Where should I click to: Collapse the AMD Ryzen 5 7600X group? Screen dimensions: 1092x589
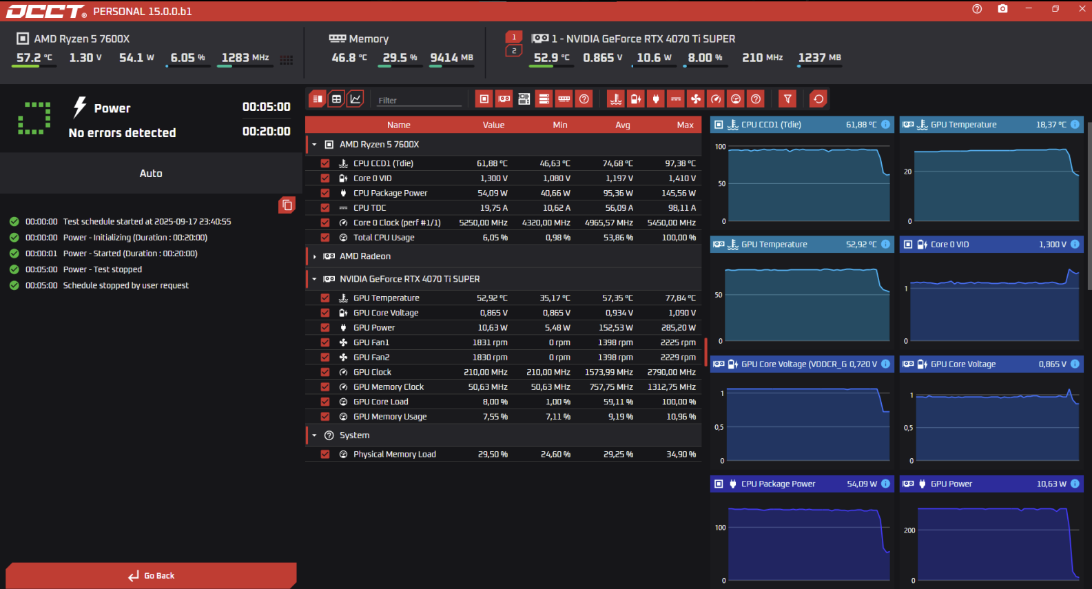click(x=314, y=145)
